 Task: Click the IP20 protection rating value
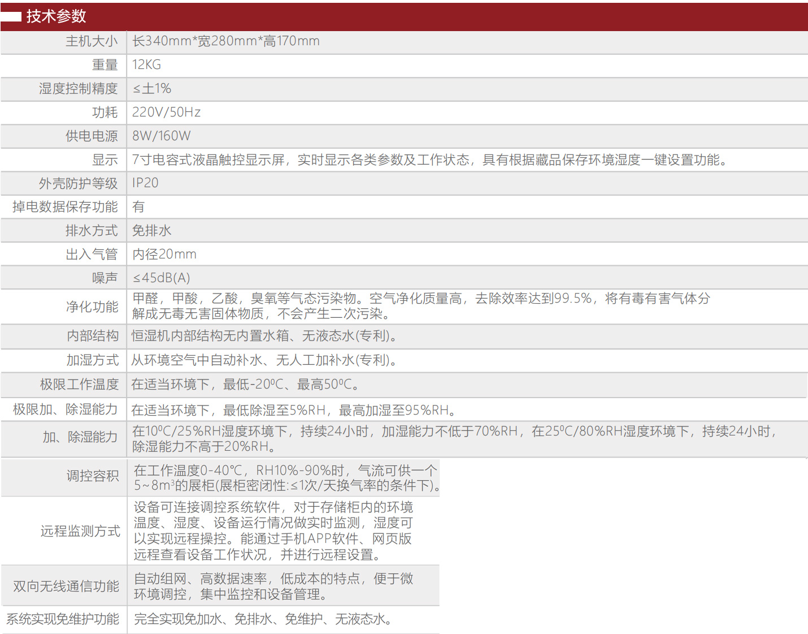click(145, 183)
